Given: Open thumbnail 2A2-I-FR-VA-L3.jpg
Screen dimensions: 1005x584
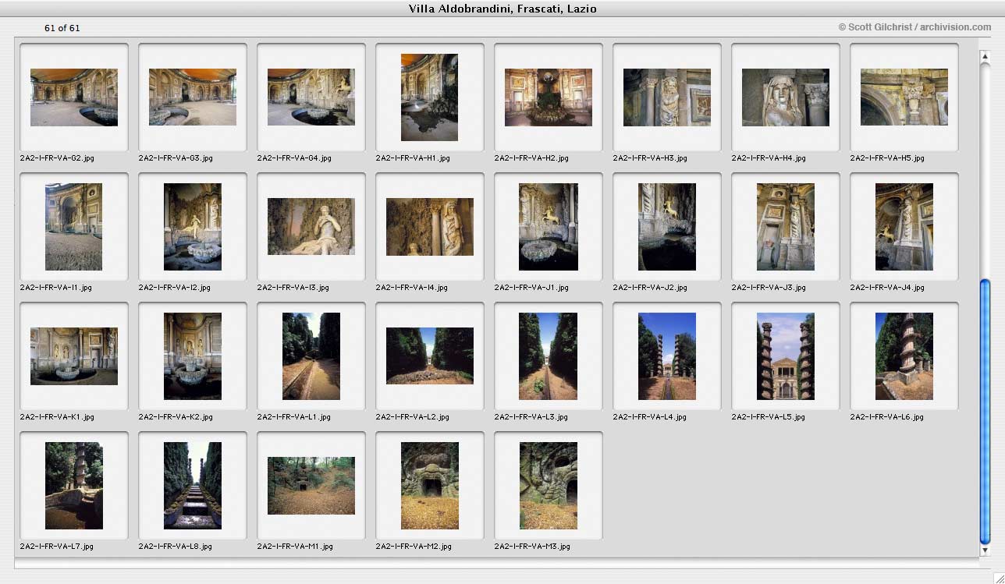Looking at the screenshot, I should pyautogui.click(x=549, y=356).
